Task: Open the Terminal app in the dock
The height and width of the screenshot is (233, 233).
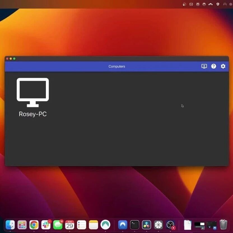Action: click(135, 225)
